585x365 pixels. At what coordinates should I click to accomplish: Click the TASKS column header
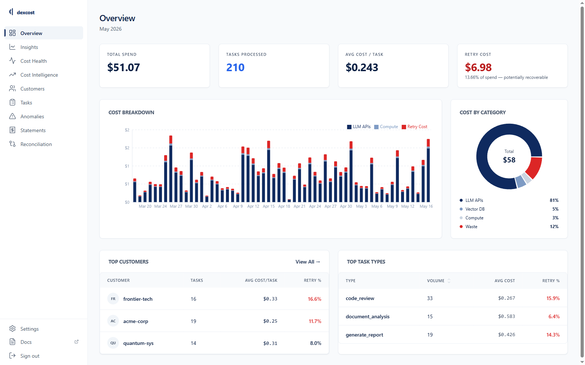pos(197,280)
